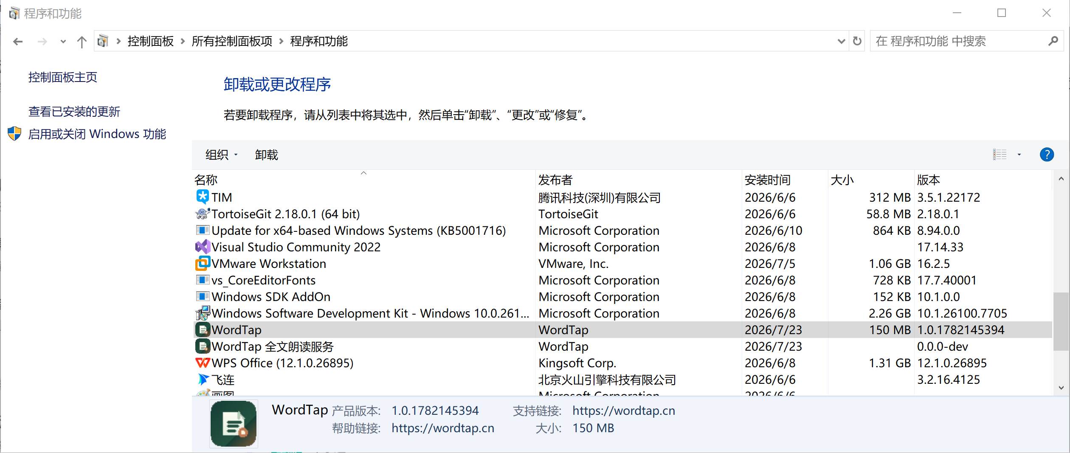
Task: Expand the address bar history dropdown
Action: [x=841, y=41]
